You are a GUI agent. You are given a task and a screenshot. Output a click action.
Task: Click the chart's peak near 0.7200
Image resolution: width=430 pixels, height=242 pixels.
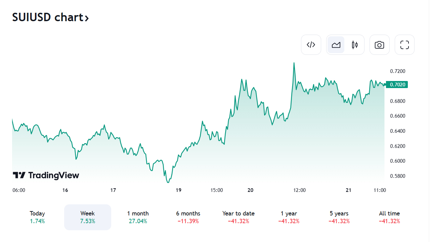(x=294, y=63)
